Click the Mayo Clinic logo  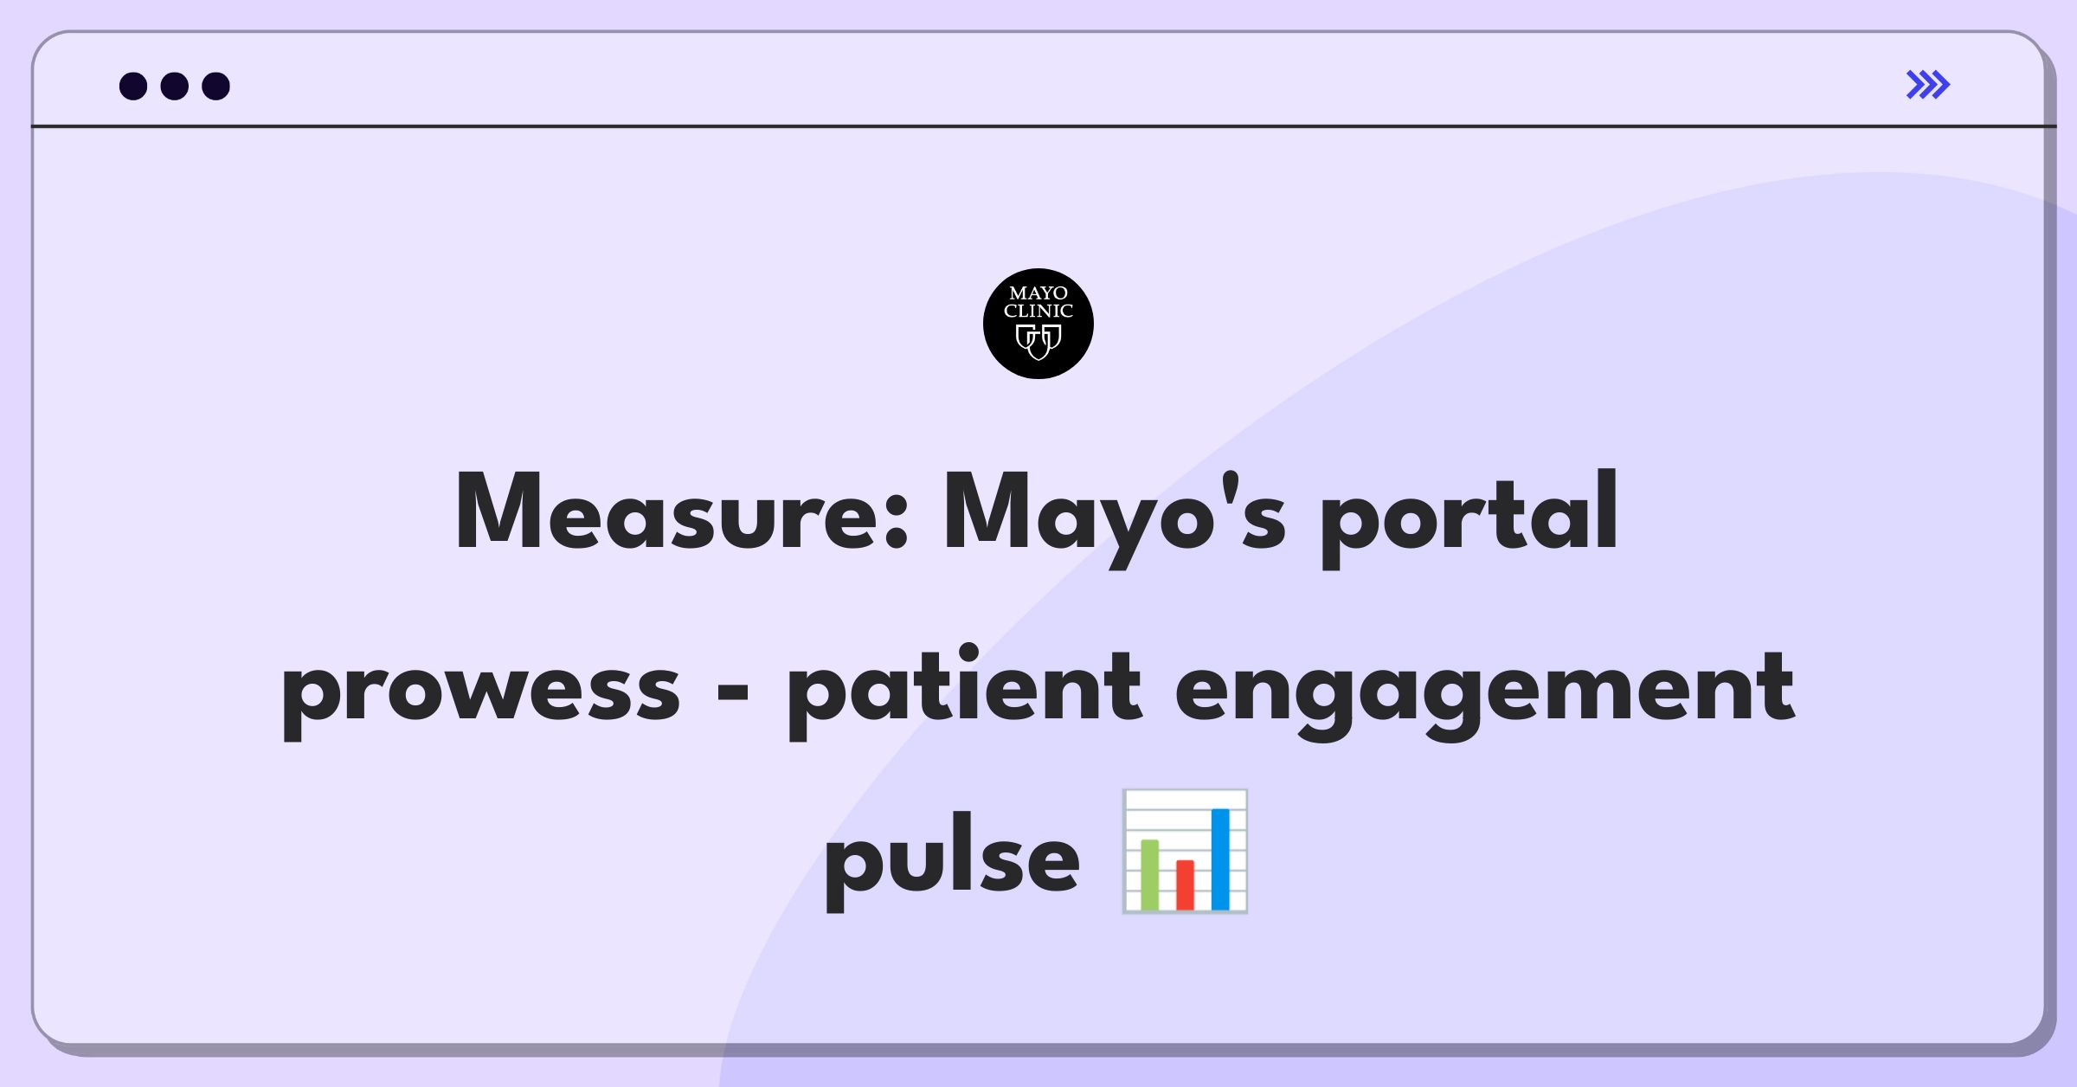tap(1038, 324)
